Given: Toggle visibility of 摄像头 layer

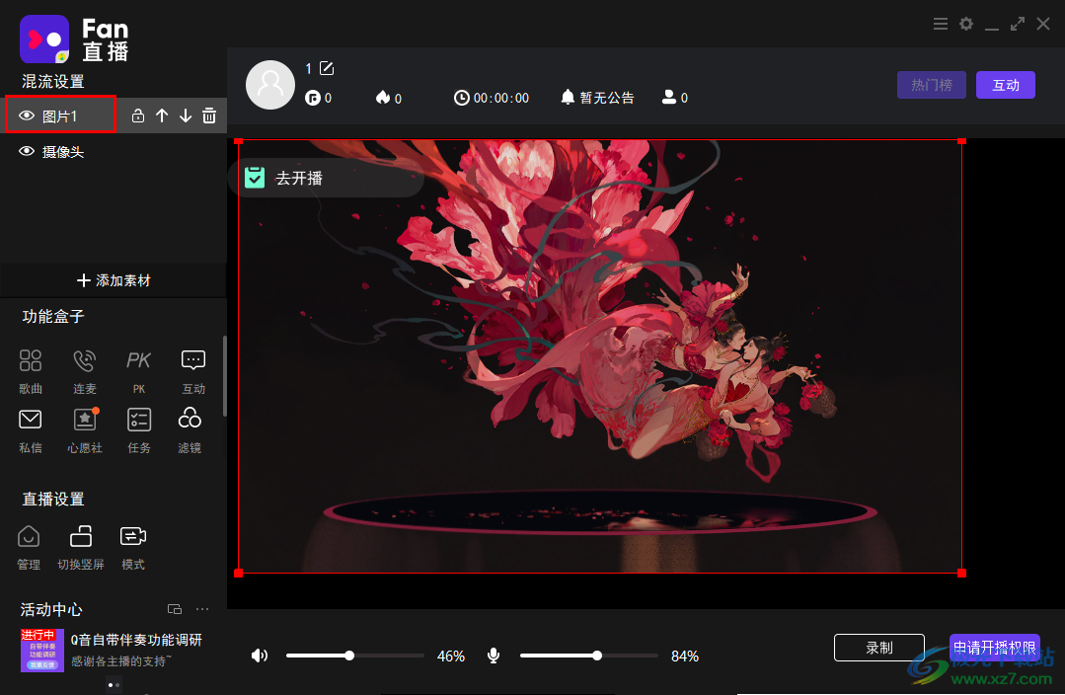Looking at the screenshot, I should coord(27,151).
